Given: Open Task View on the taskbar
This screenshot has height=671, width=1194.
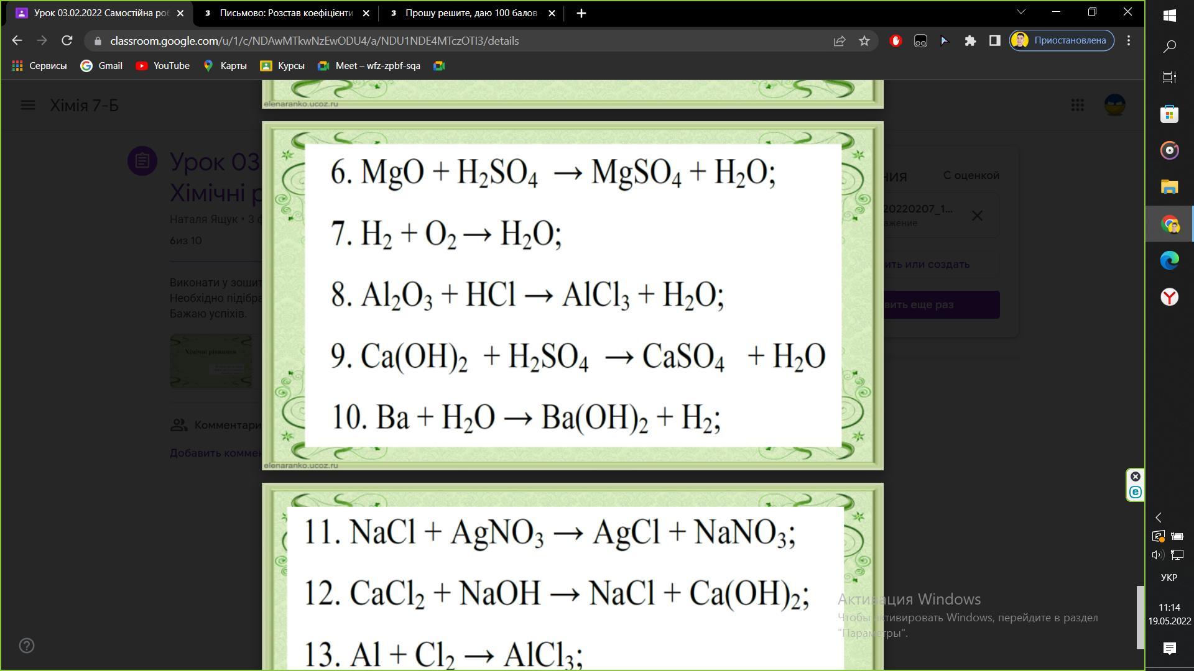Looking at the screenshot, I should (x=1170, y=77).
